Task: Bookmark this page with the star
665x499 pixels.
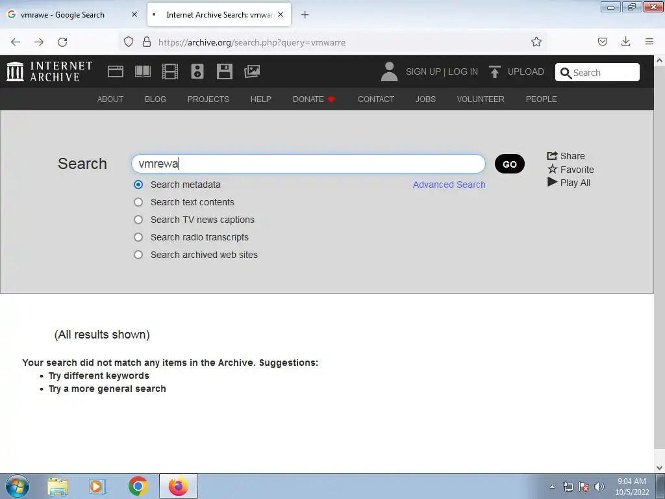Action: point(536,42)
